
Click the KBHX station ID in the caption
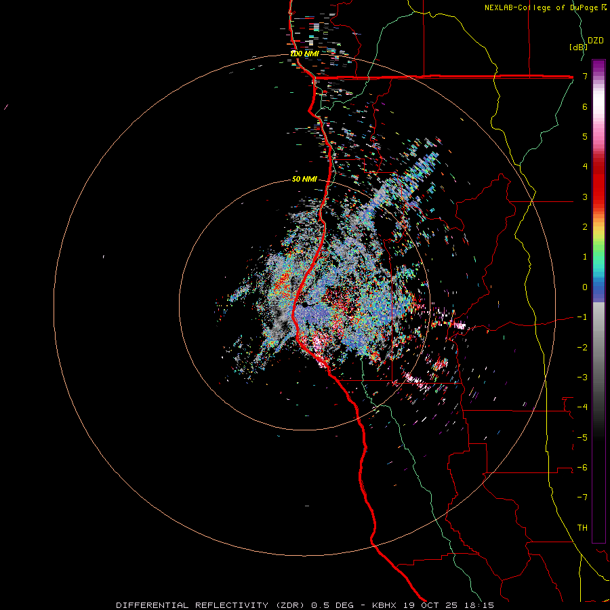(384, 605)
